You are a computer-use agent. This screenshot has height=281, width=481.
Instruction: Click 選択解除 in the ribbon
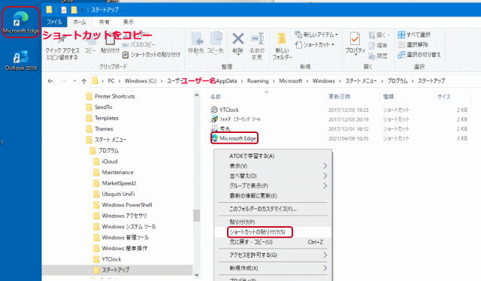pyautogui.click(x=413, y=45)
